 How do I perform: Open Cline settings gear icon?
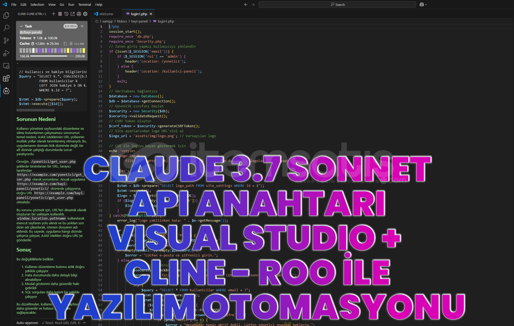[85, 14]
